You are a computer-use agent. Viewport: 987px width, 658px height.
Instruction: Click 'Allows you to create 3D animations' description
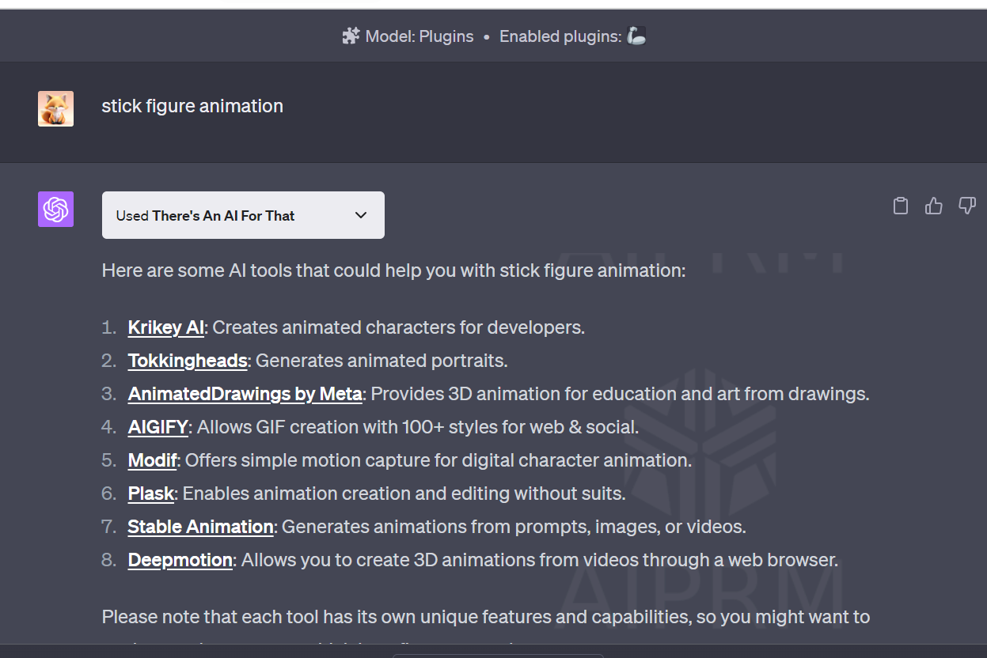540,560
